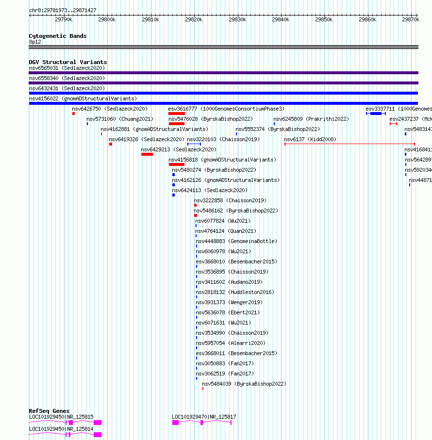Select the LOC101929450|NR_125814 transcript label
The width and height of the screenshot is (432, 440).
click(61, 429)
